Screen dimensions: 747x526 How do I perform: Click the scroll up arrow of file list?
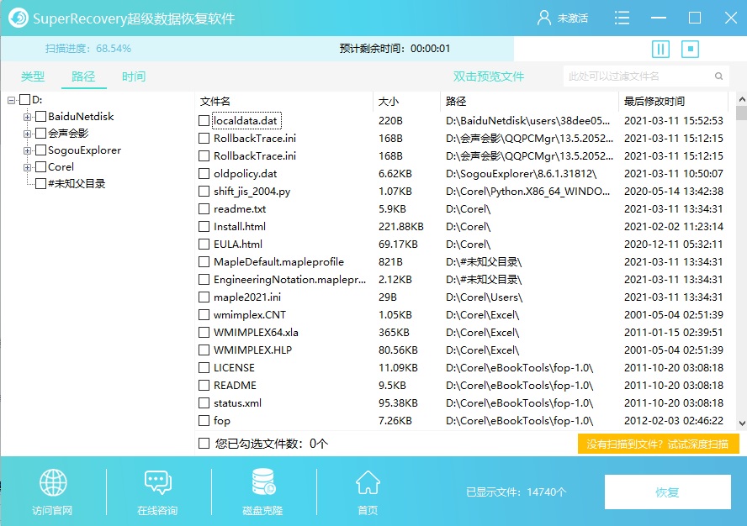741,99
